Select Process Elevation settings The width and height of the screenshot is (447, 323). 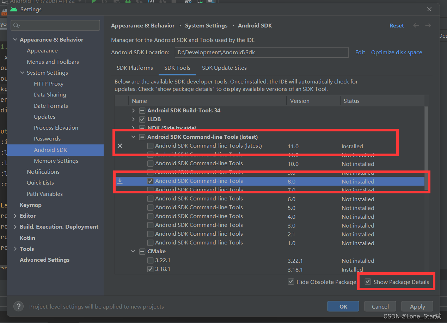[x=56, y=128]
